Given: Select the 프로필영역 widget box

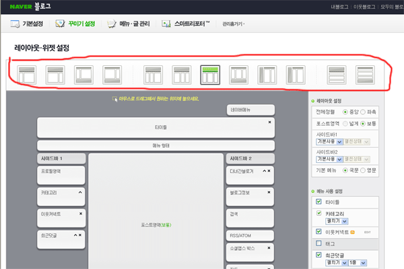Looking at the screenshot, I should click(61, 175).
